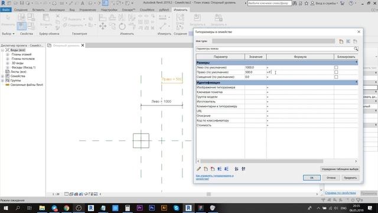Click the Move Parameter Down icon
The image size is (378, 213).
coord(226,169)
